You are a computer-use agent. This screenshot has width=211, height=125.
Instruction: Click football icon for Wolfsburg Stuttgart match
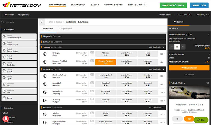click(x=45, y=100)
